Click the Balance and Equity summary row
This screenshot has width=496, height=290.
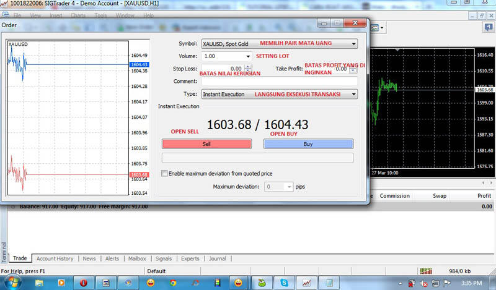[250, 207]
